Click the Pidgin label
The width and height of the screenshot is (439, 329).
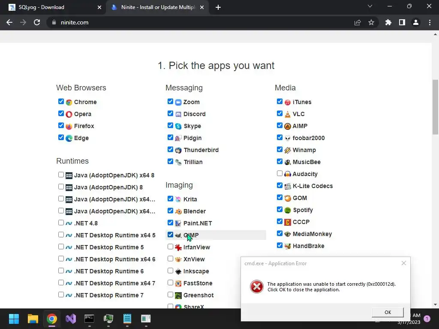(192, 138)
